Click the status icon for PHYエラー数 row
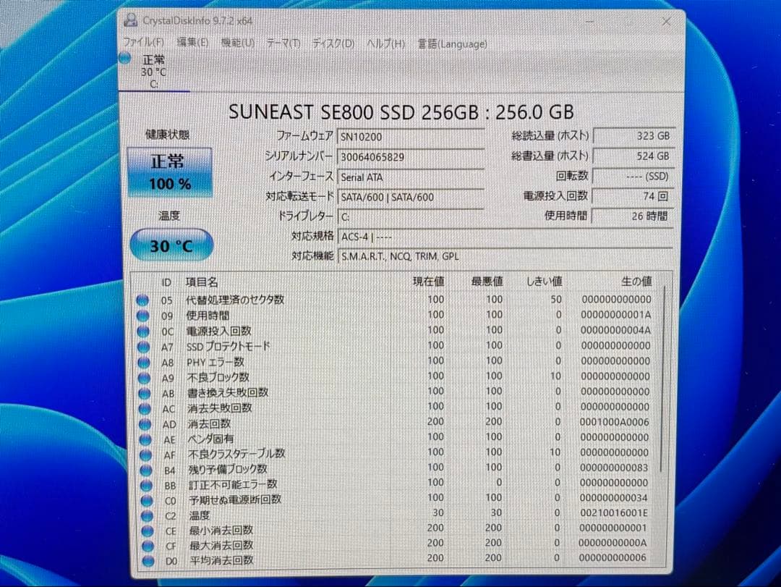The width and height of the screenshot is (781, 587). point(142,361)
